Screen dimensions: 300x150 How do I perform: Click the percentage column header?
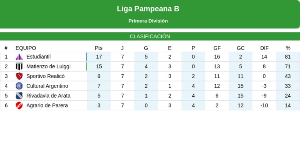click(288, 48)
